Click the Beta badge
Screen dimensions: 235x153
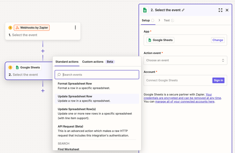click(110, 62)
